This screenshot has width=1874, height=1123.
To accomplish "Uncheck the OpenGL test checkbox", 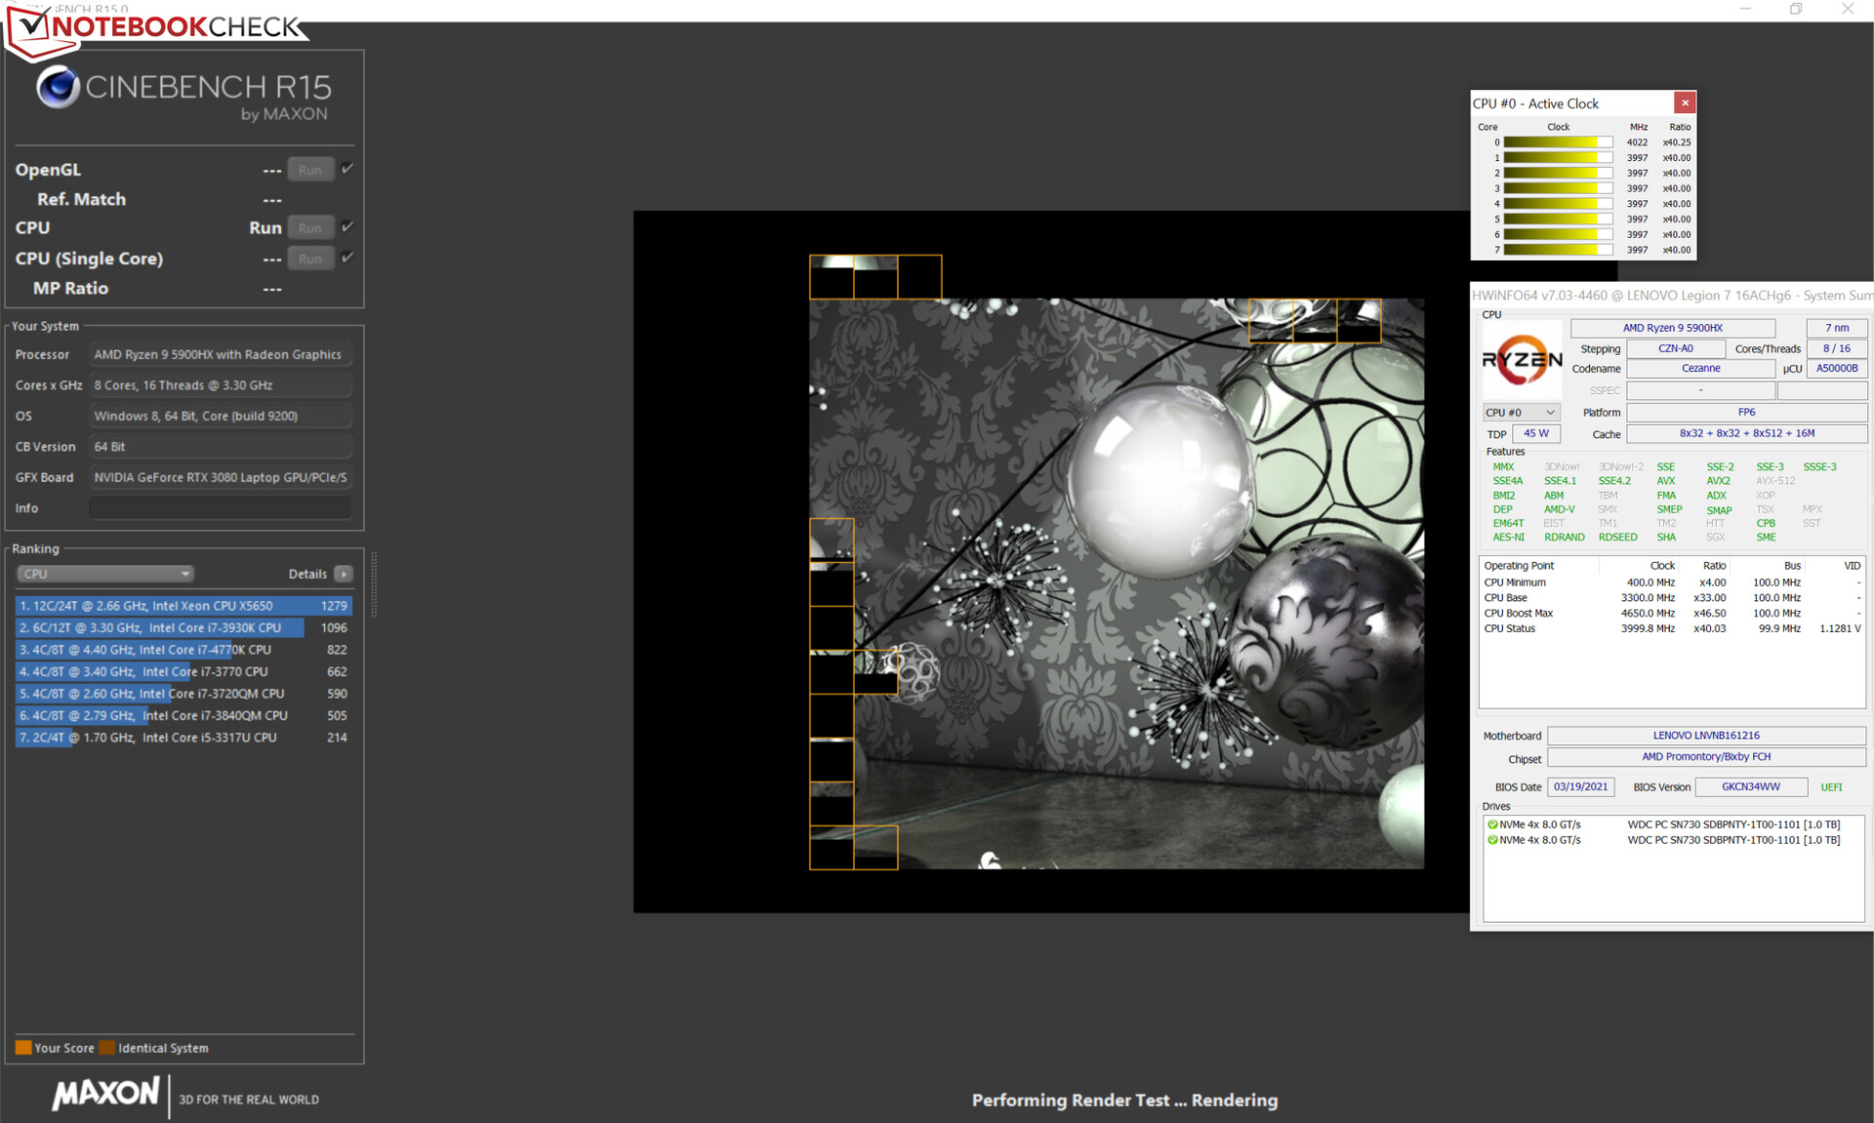I will pos(347,169).
